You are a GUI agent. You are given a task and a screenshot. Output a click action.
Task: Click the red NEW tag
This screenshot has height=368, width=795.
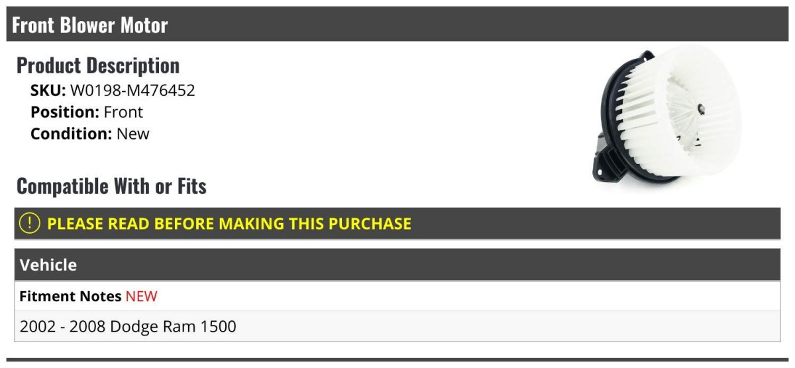142,296
